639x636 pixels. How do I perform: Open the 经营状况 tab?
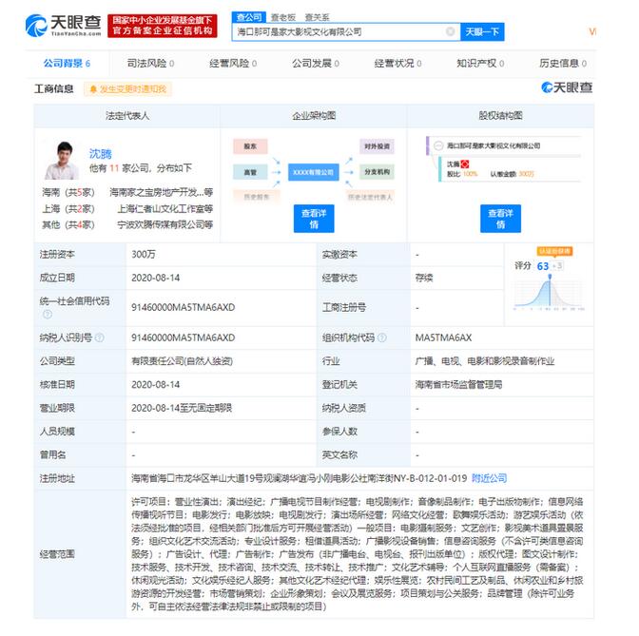pos(397,64)
